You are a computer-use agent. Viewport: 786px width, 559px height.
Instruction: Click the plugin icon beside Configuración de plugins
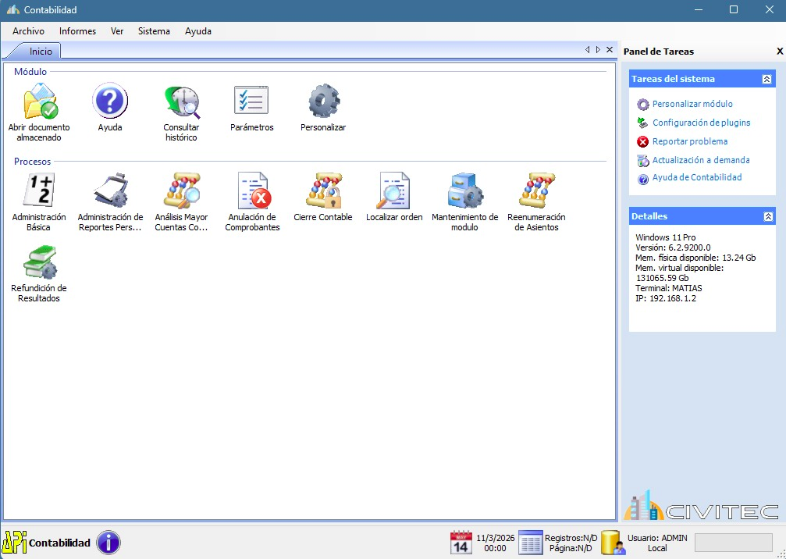click(x=642, y=123)
